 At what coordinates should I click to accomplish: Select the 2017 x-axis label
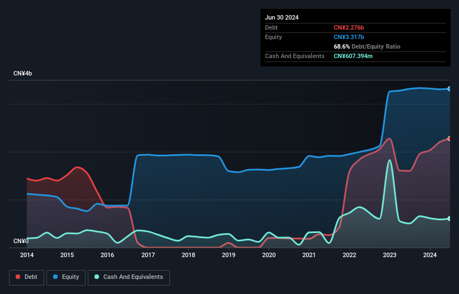(x=148, y=255)
